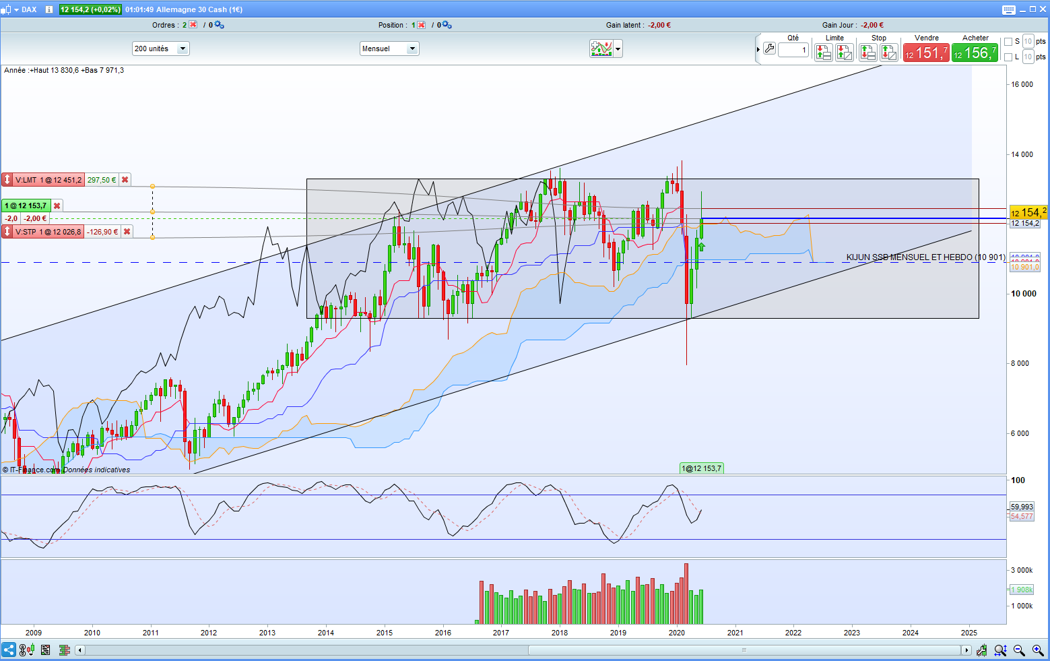Click the zoom out magnifier icon
The height and width of the screenshot is (661, 1050).
[1019, 650]
